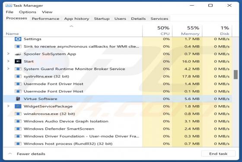Switch to the Details tab
The image size is (242, 162).
click(x=138, y=19)
